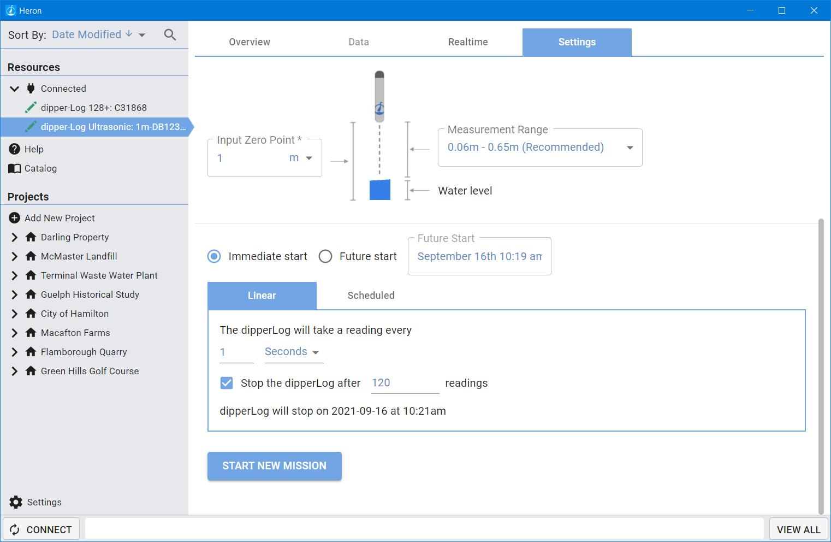Click house icon of McMaster Landfill
831x542 pixels.
click(31, 256)
